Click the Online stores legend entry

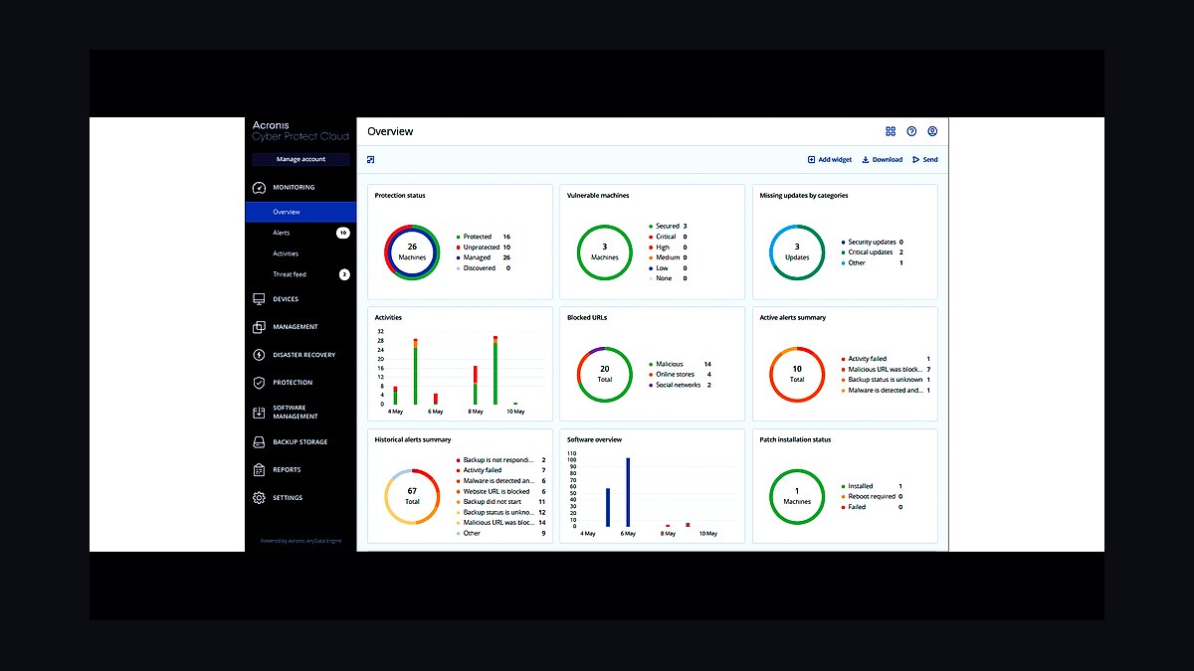tap(681, 374)
